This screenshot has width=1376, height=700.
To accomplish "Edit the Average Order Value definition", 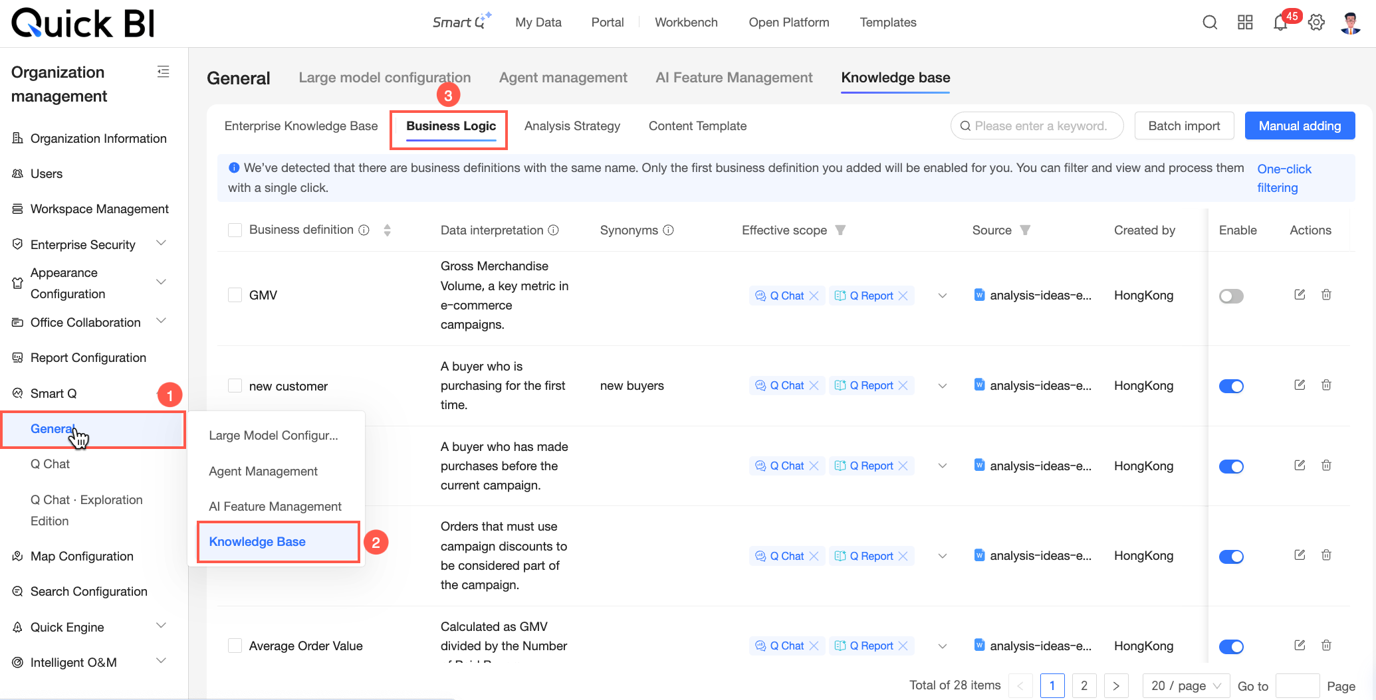I will (1300, 645).
